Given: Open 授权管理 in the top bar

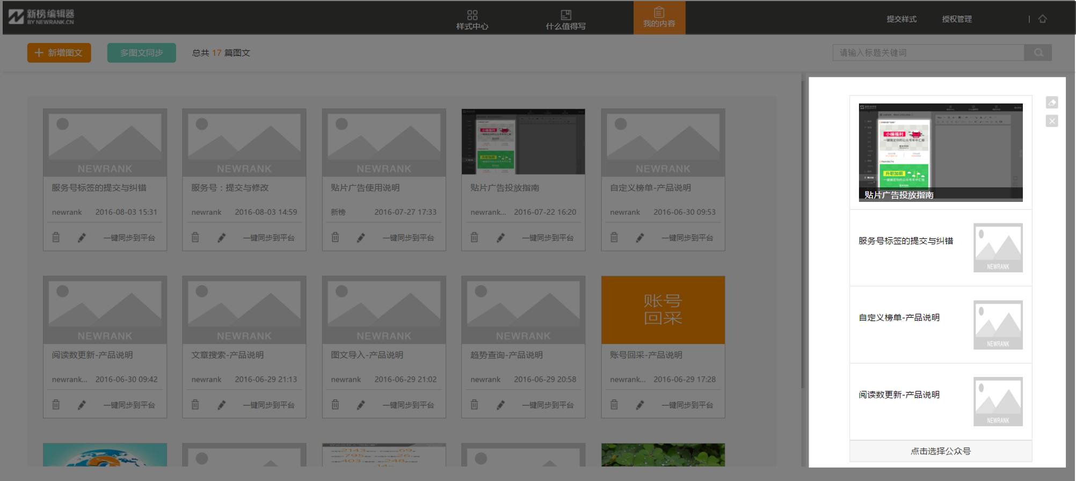Looking at the screenshot, I should (956, 19).
